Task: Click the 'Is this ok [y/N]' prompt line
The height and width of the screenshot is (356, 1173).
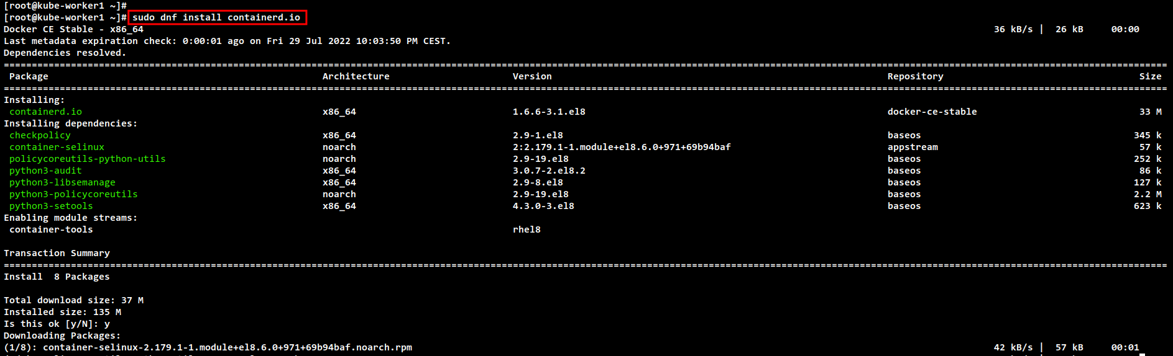Action: coord(57,324)
